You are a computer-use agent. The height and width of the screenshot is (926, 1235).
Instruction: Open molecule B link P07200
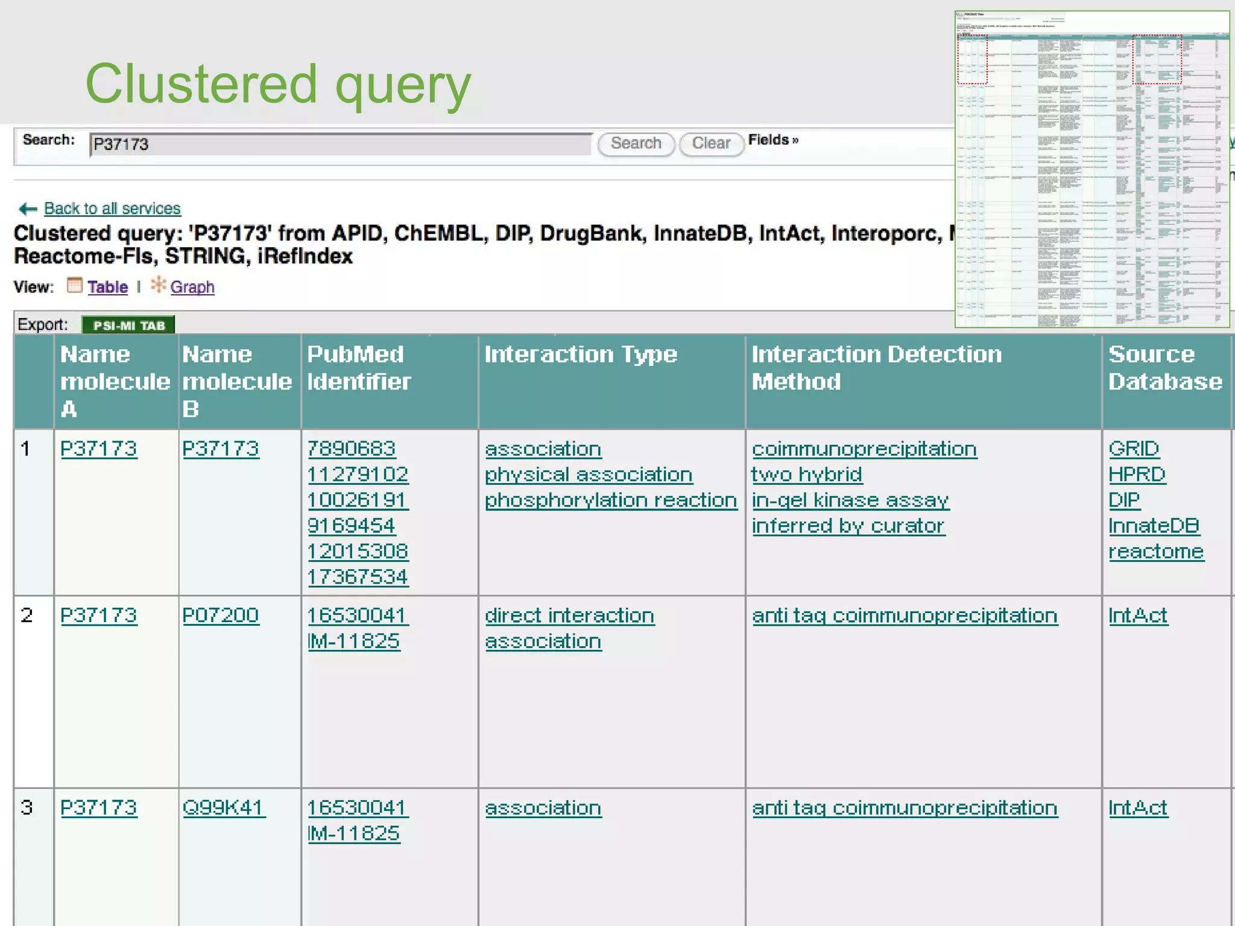(221, 616)
